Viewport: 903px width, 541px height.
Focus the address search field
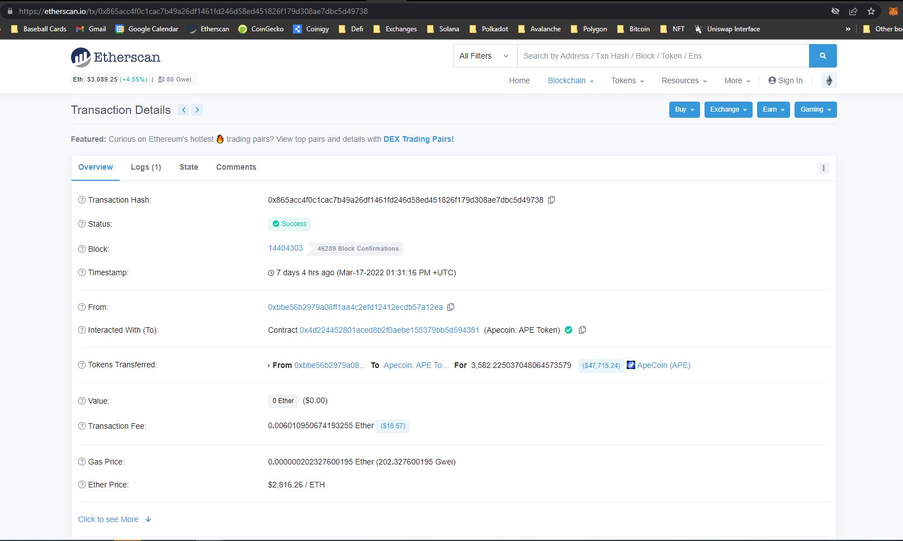pyautogui.click(x=663, y=56)
